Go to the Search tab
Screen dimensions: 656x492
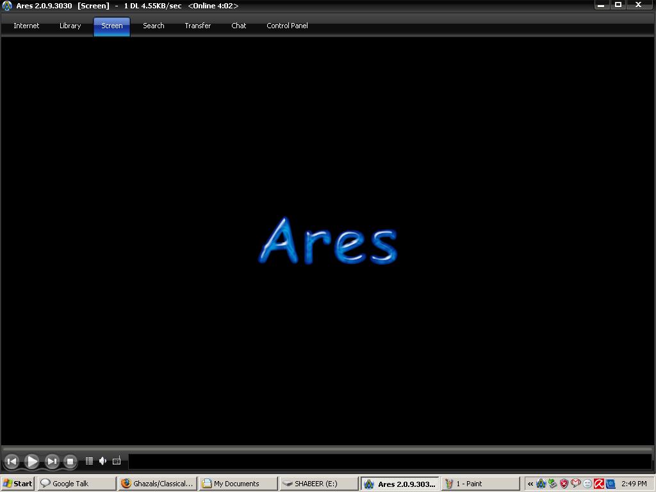point(154,26)
